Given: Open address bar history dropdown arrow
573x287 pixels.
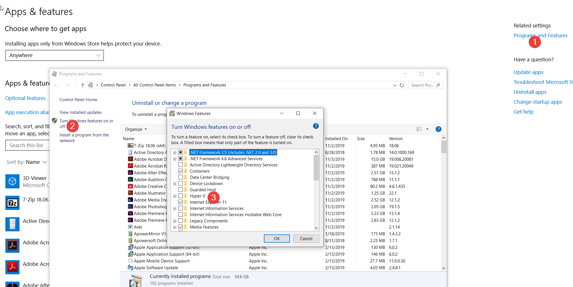Looking at the screenshot, I should click(395, 85).
